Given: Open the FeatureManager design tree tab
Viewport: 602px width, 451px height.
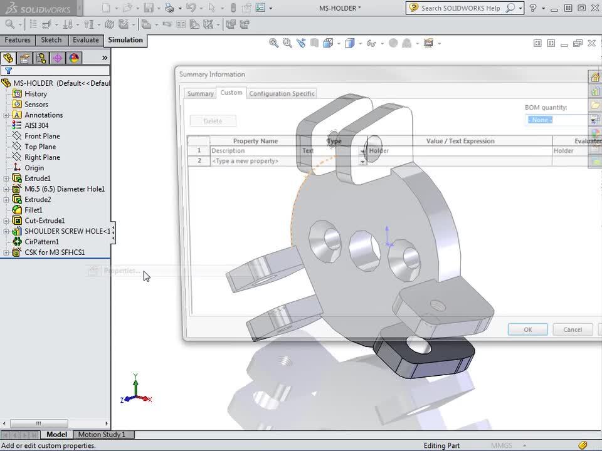Looking at the screenshot, I should click(8, 58).
